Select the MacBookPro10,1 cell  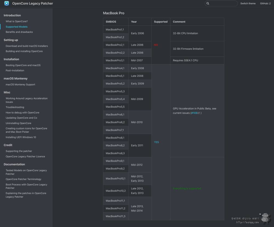[116, 179]
